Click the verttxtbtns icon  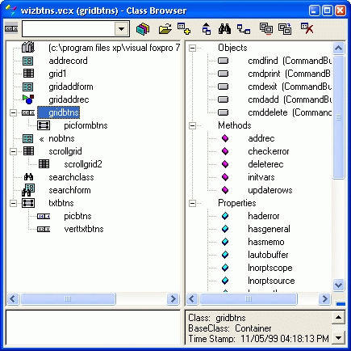pos(44,229)
